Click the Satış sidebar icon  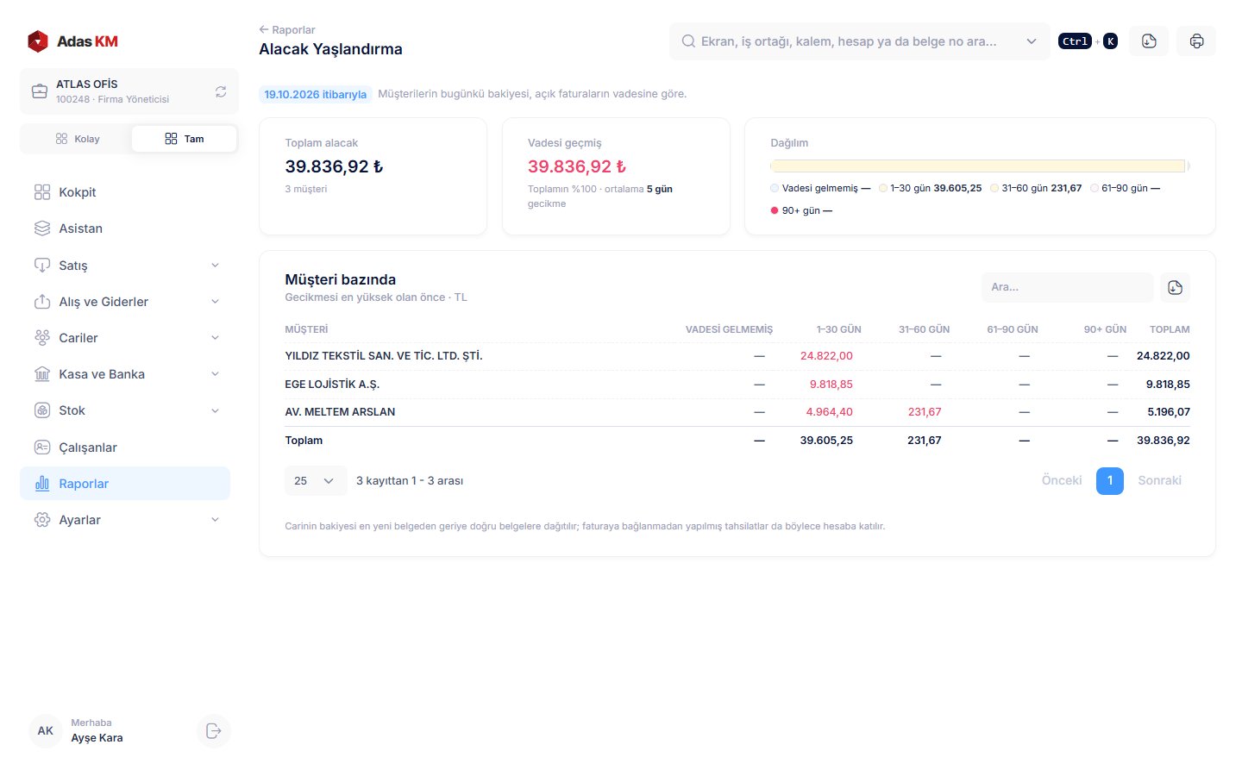(42, 266)
